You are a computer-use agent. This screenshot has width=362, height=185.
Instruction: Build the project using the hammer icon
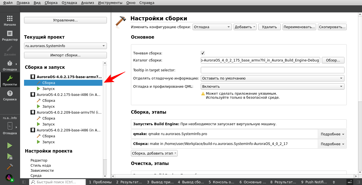(9, 167)
